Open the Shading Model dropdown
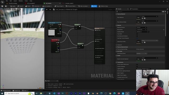169x95 pixels. coord(143,32)
